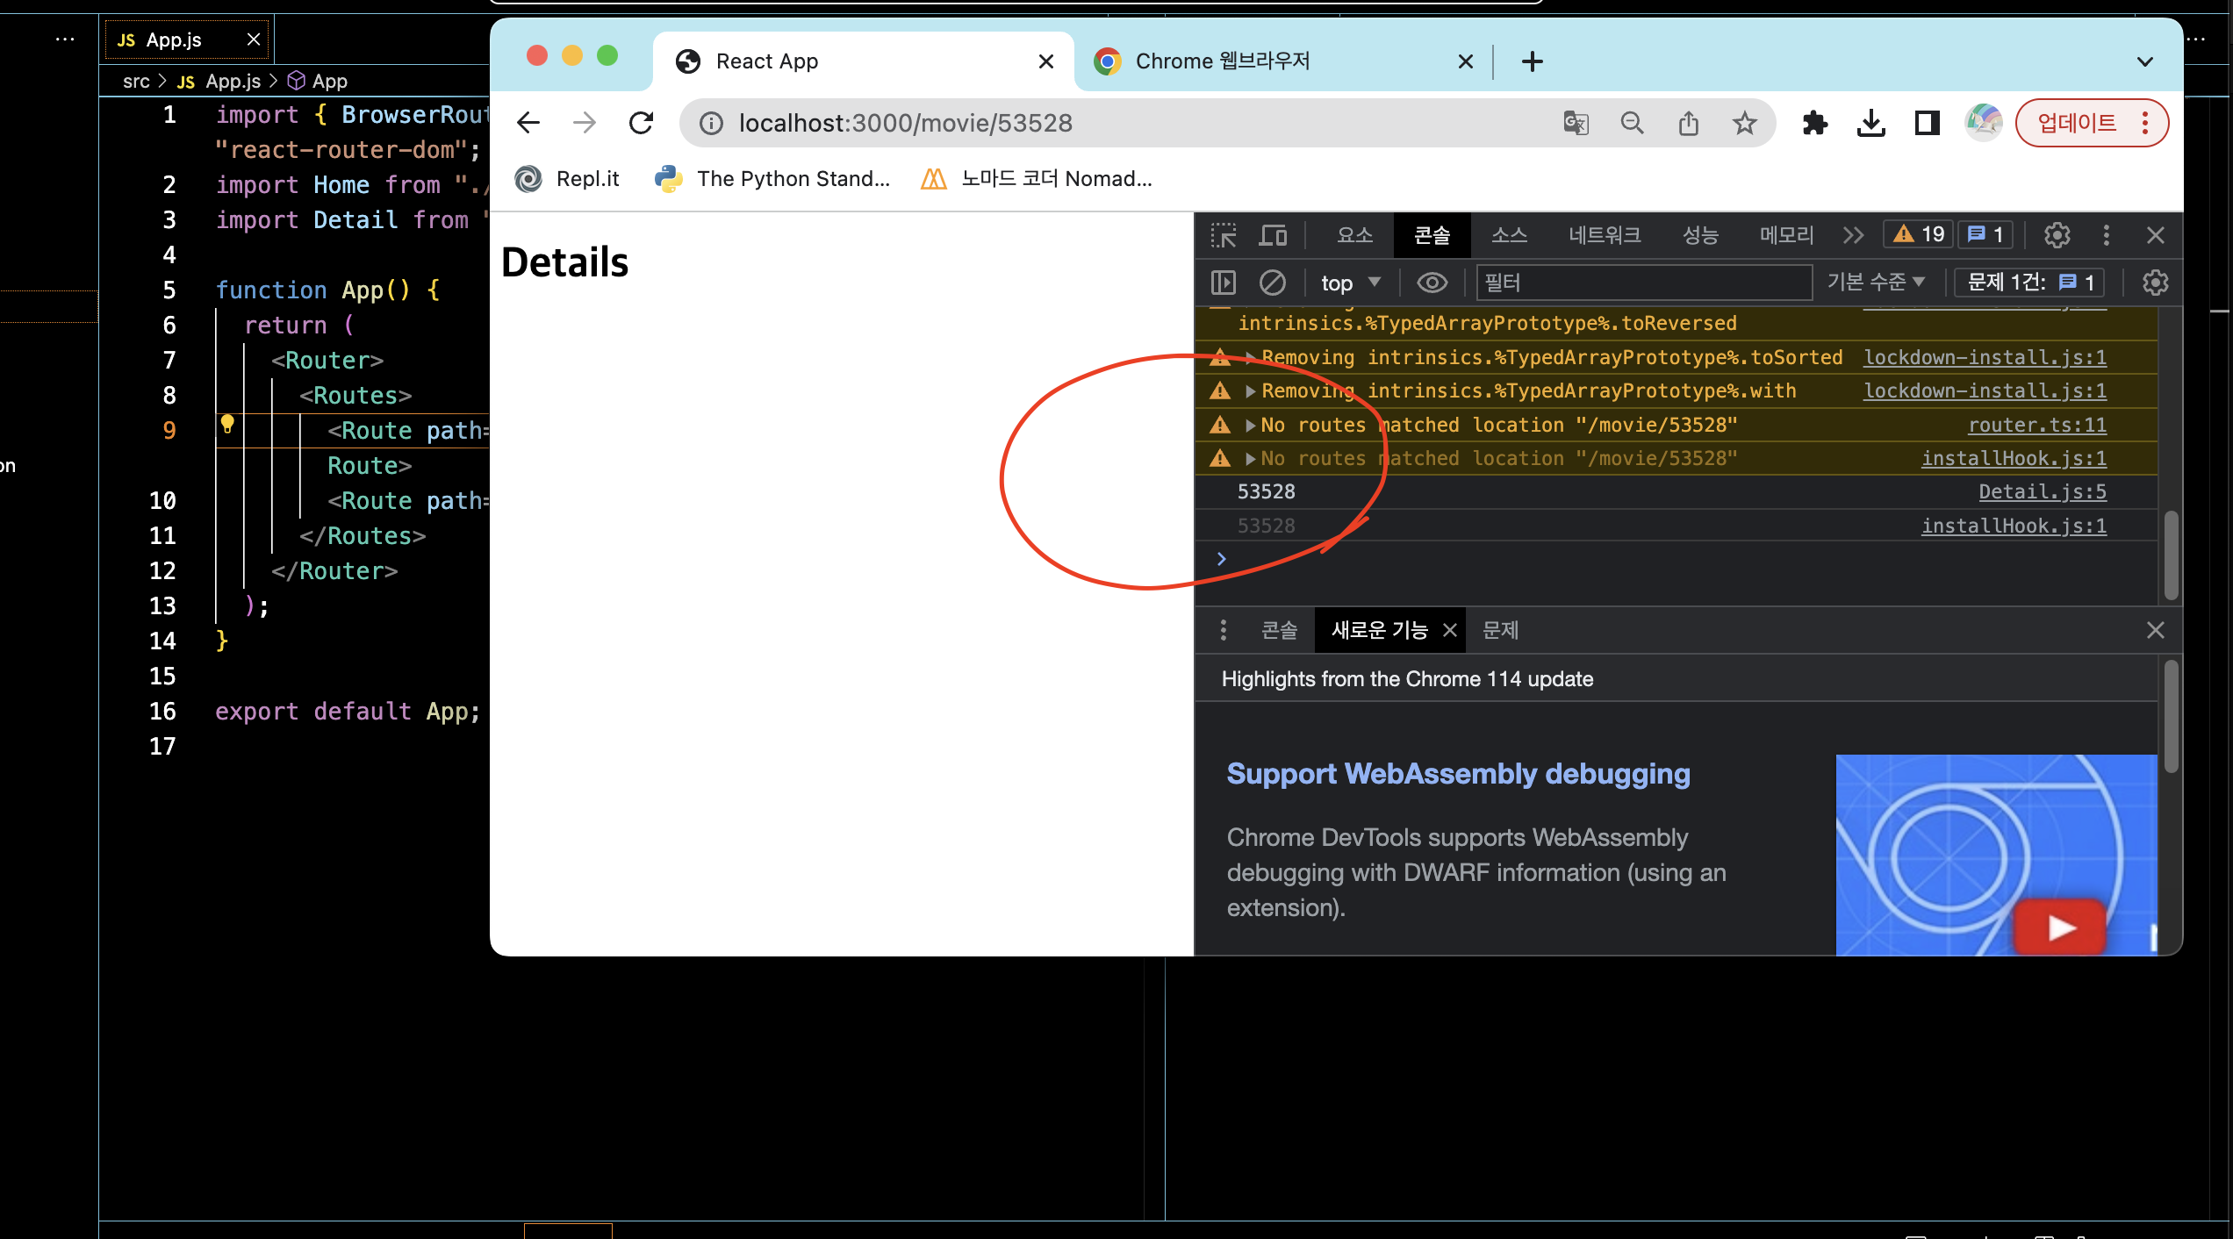
Task: Bookmark page with the star icon
Action: click(1744, 123)
